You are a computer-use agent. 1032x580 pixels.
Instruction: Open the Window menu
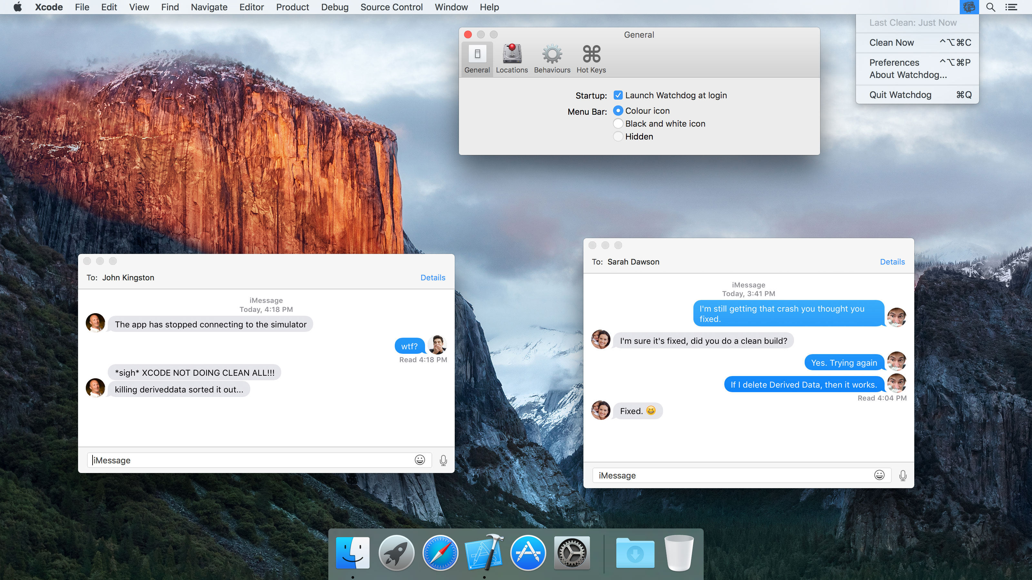451,7
